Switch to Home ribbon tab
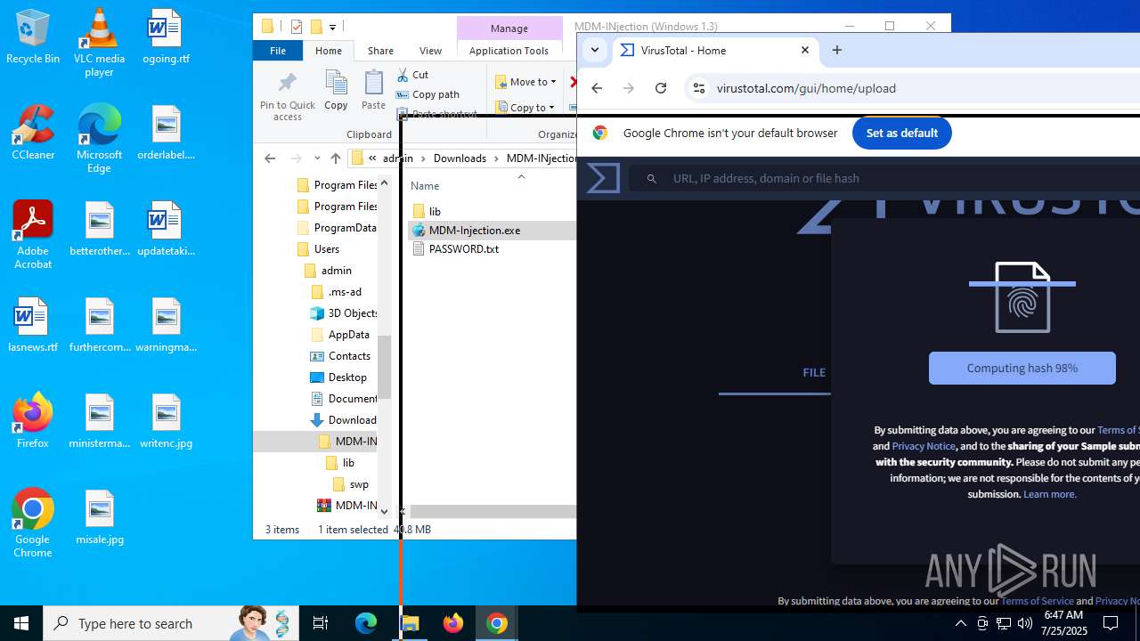The height and width of the screenshot is (641, 1140). click(329, 51)
